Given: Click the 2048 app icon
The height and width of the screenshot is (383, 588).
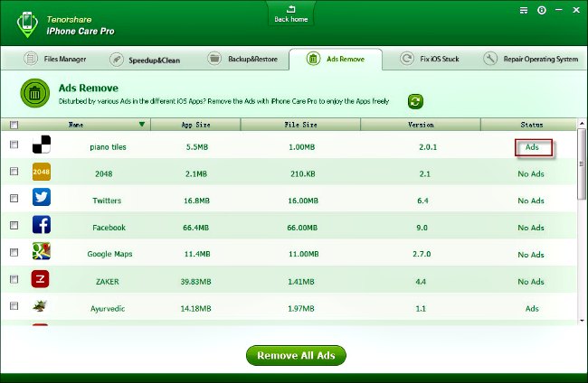Looking at the screenshot, I should coord(42,172).
